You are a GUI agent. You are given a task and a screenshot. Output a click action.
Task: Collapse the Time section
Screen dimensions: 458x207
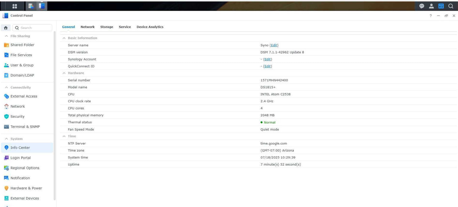point(64,136)
